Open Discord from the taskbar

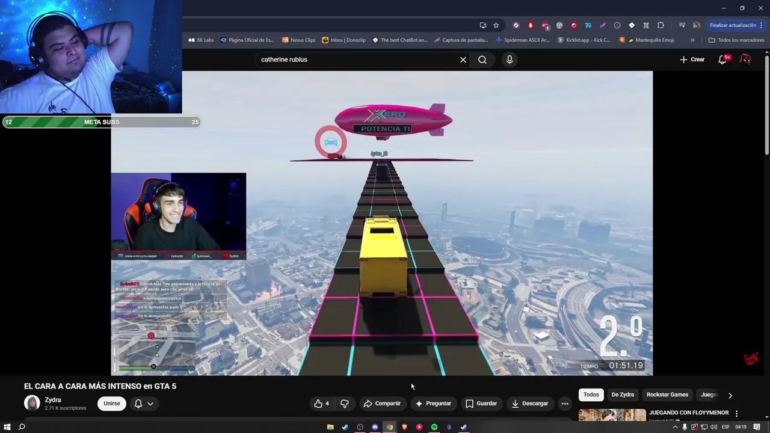(375, 427)
